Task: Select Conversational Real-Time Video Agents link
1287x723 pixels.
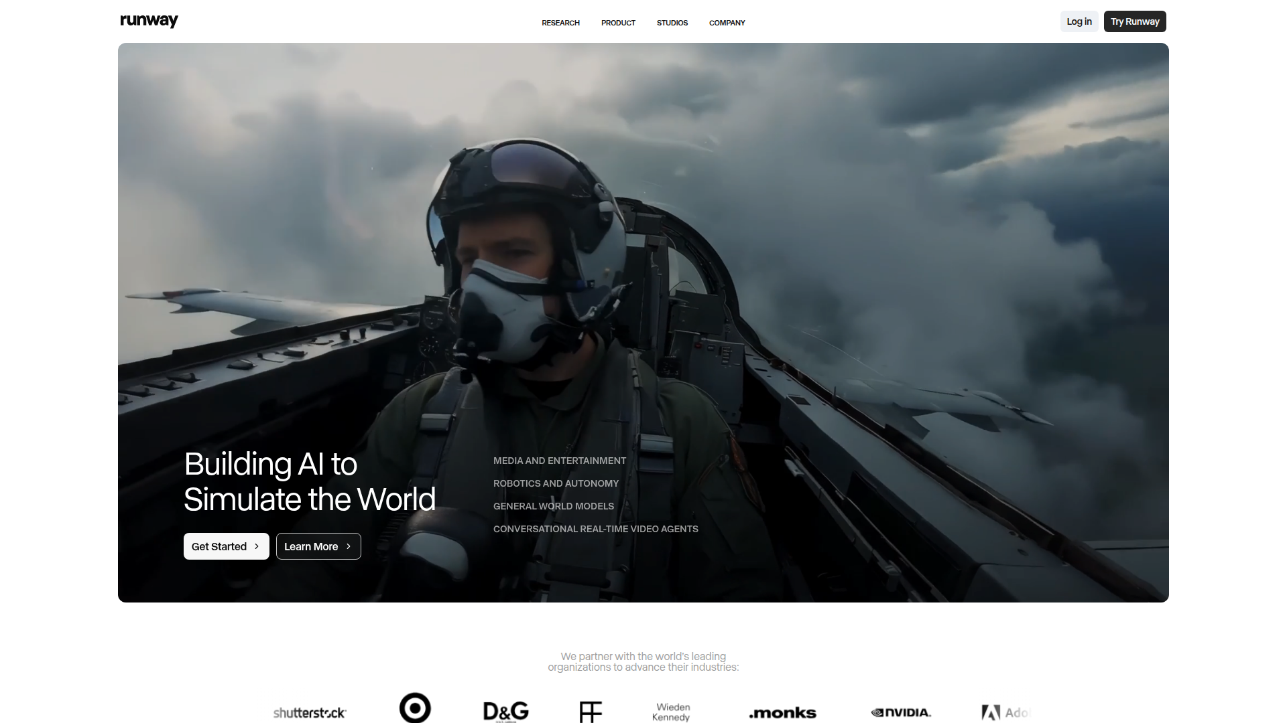Action: coord(595,529)
